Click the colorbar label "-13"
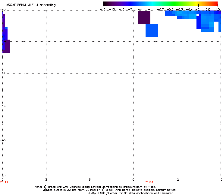223x195 pixels. [112, 10]
